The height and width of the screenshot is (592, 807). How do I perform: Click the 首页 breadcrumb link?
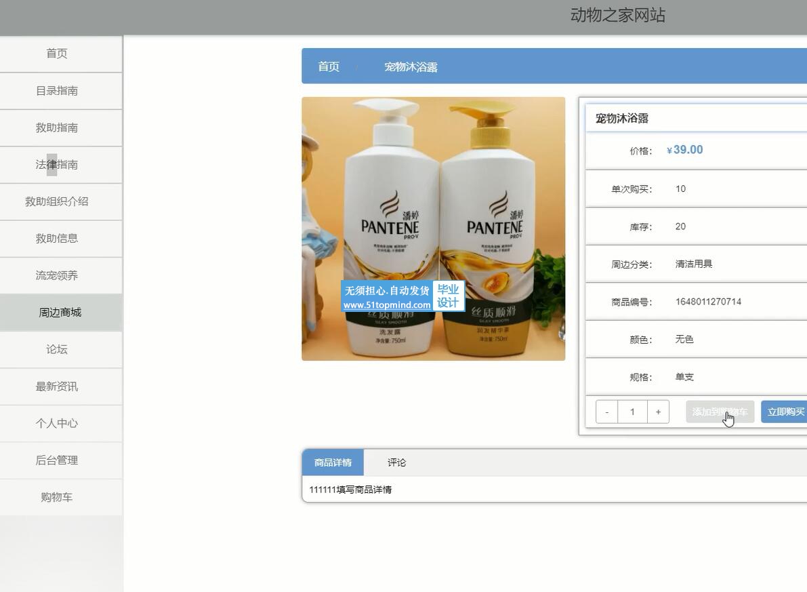coord(329,66)
